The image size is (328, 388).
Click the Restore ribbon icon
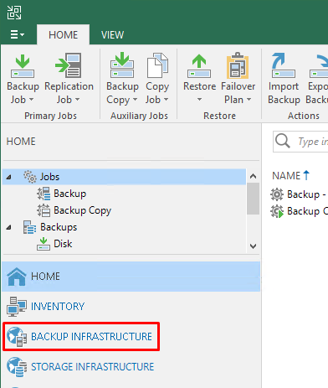click(x=199, y=66)
